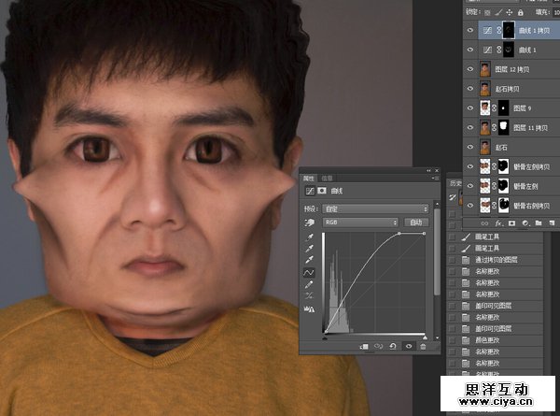560x416 pixels.
Task: Delete the adjustment with the trash icon
Action: (423, 346)
